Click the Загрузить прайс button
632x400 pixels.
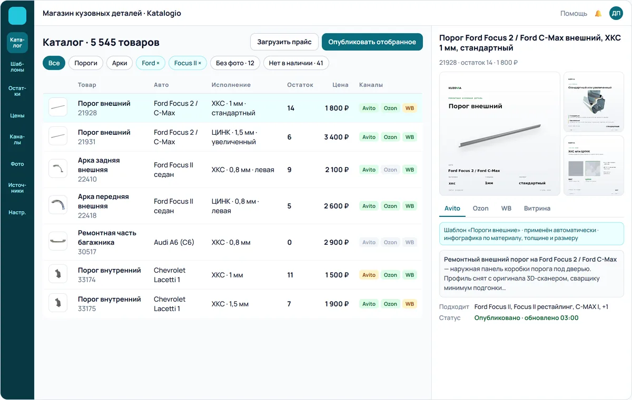tap(284, 42)
